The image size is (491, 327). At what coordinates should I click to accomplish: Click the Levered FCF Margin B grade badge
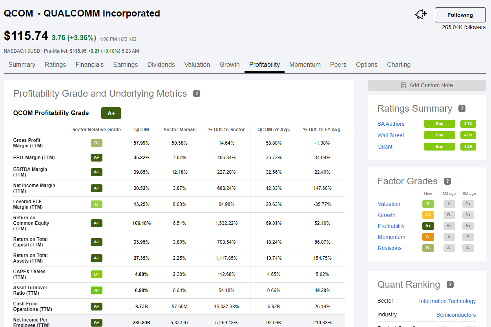click(97, 204)
